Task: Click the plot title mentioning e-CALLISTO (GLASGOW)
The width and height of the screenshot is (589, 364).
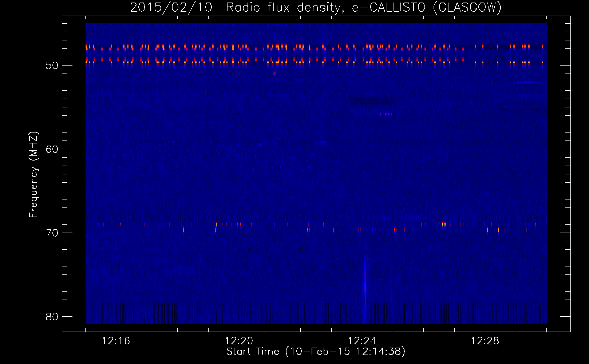Action: point(316,7)
